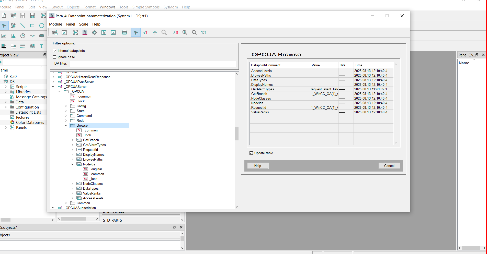This screenshot has width=487, height=254.
Task: Click into the DP filter text field
Action: (x=153, y=64)
